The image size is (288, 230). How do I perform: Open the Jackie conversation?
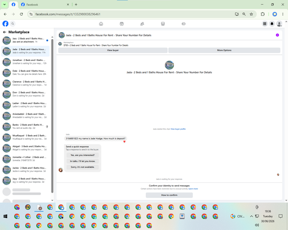point(25,170)
